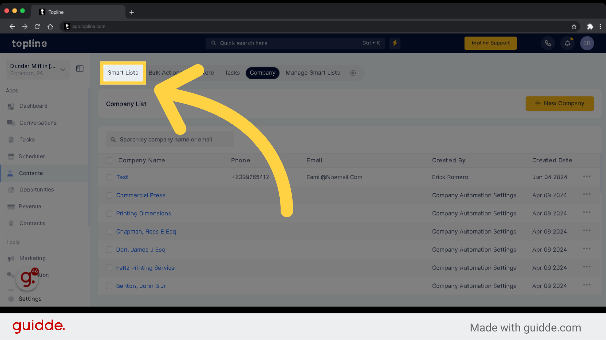
Task: Click the browser reload button
Action: 37,27
